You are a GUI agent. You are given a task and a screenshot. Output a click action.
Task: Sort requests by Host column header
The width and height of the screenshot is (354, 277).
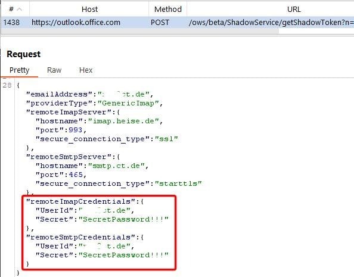(89, 10)
